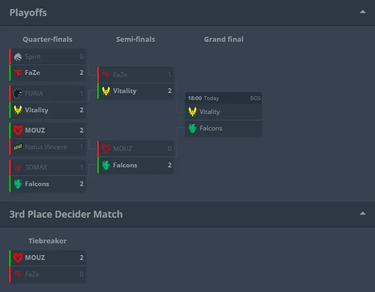The height and width of the screenshot is (292, 375).
Task: Select the 3rd Place Decider Match heading
Action: [66, 214]
